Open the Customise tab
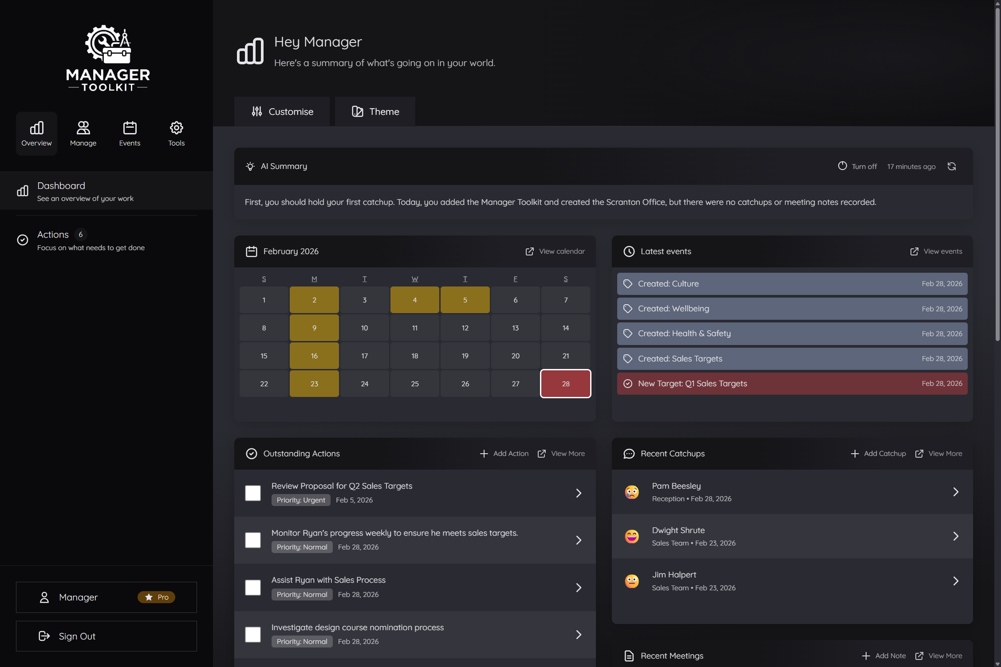The width and height of the screenshot is (1001, 667). (x=282, y=111)
